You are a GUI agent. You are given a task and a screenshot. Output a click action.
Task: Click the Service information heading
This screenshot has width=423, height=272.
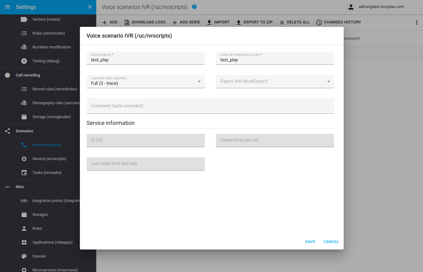click(x=110, y=123)
